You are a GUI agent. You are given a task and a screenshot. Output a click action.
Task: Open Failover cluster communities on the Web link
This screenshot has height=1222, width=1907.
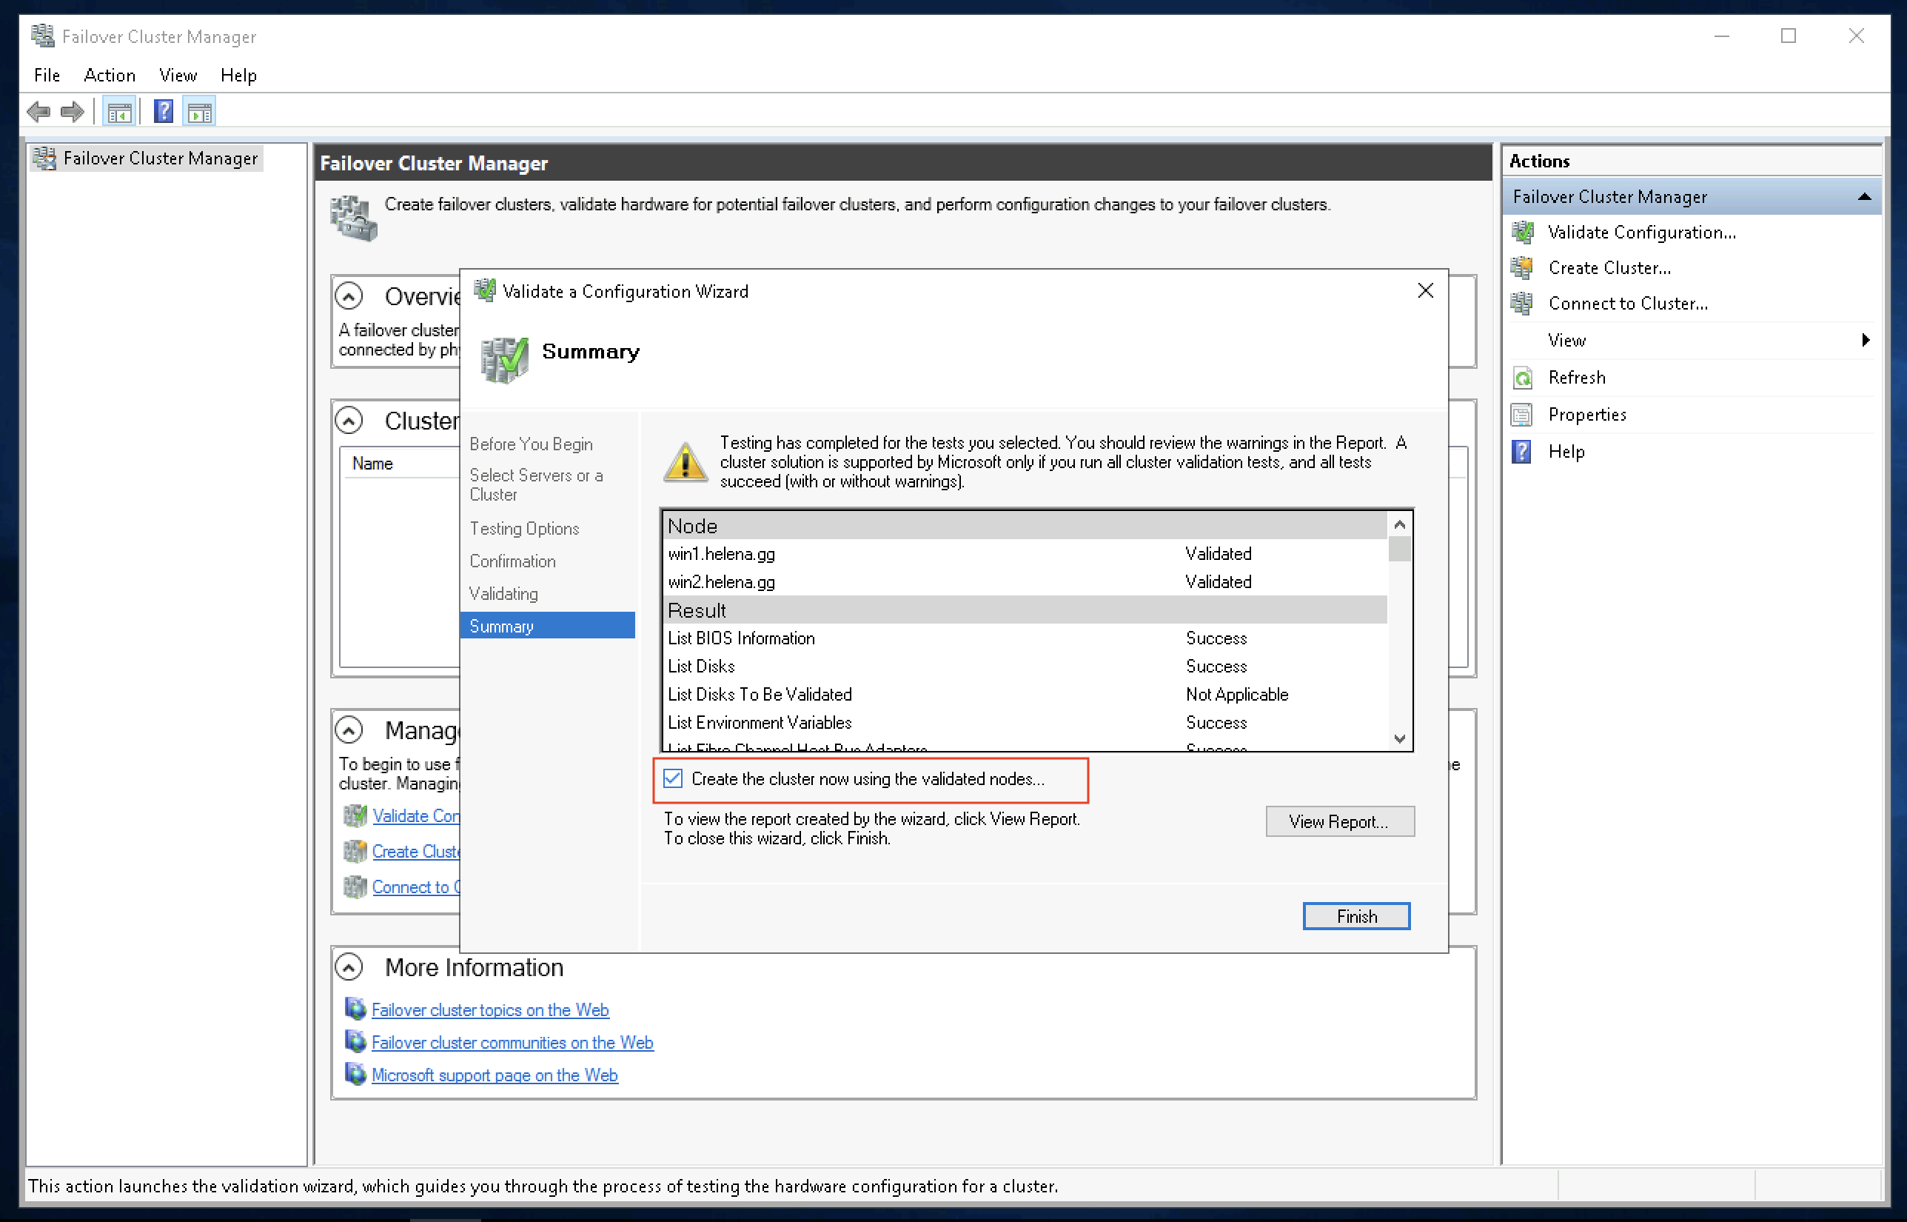(x=512, y=1043)
